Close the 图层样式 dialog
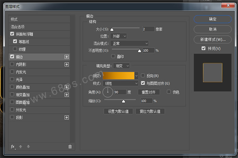The image size is (238, 158). click(228, 5)
